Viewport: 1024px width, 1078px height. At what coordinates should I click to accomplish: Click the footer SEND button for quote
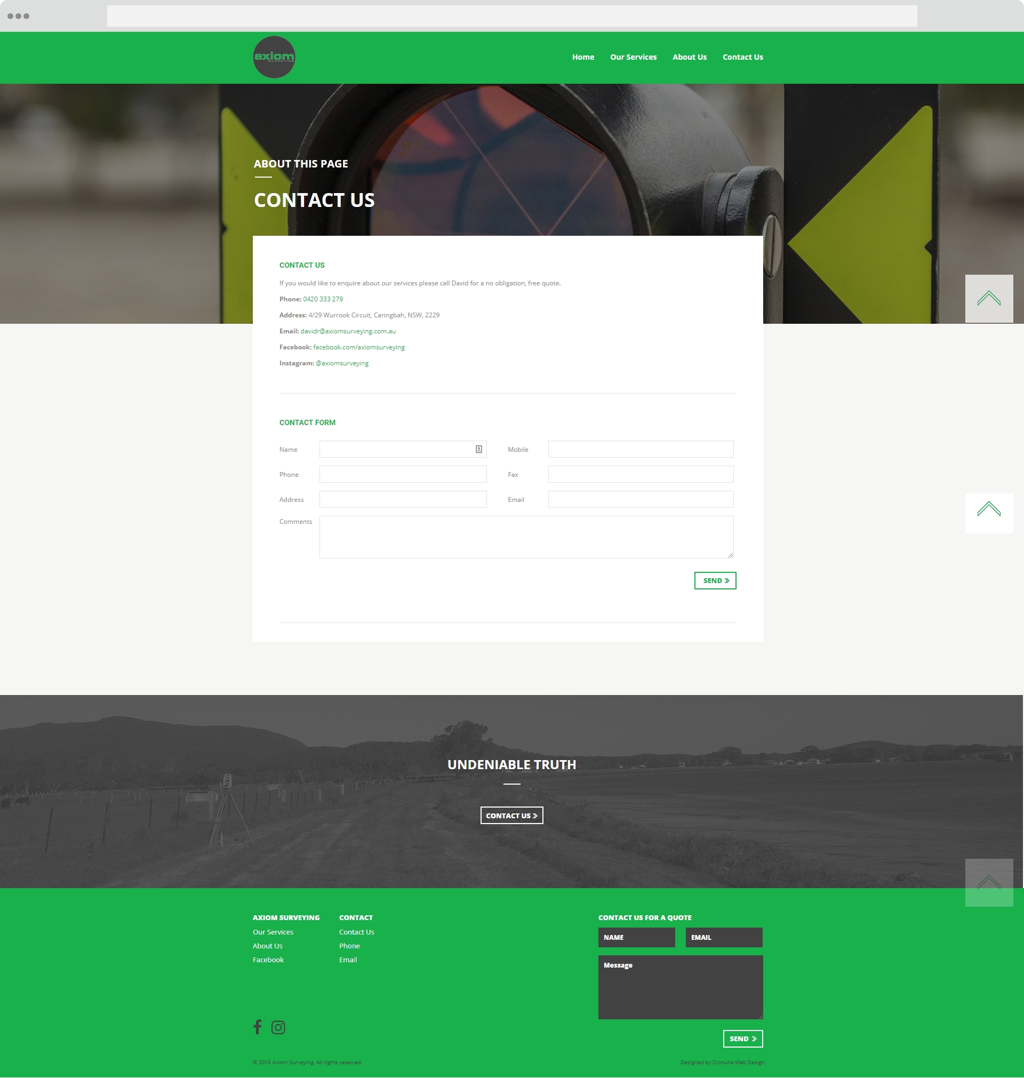coord(741,1039)
